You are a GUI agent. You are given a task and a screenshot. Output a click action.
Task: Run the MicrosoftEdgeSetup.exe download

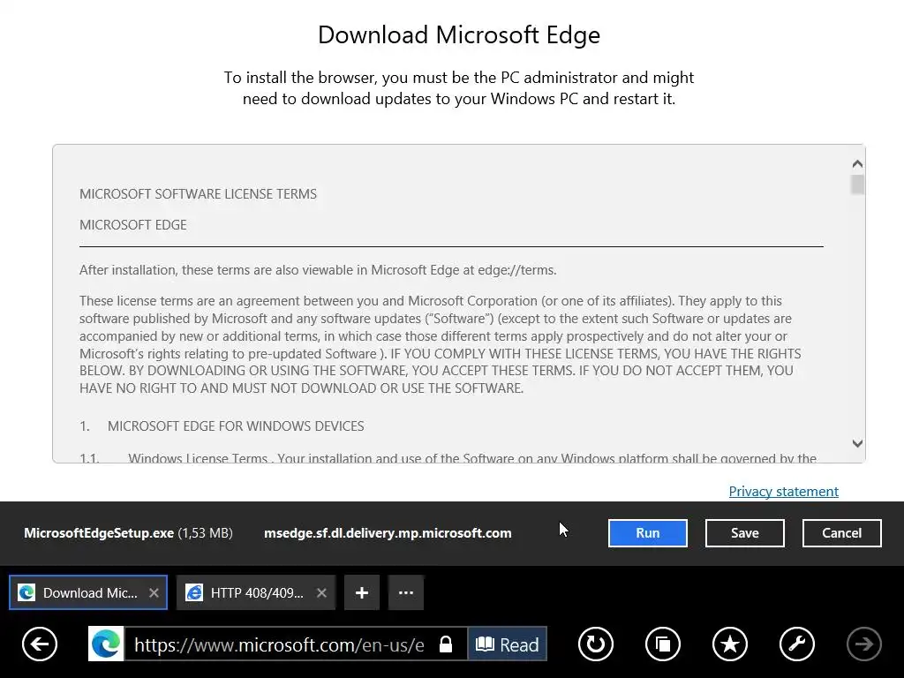pyautogui.click(x=647, y=533)
